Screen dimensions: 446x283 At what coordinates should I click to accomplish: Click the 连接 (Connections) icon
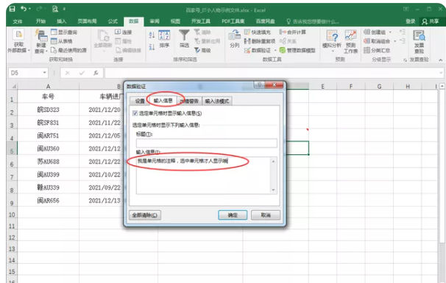124,32
